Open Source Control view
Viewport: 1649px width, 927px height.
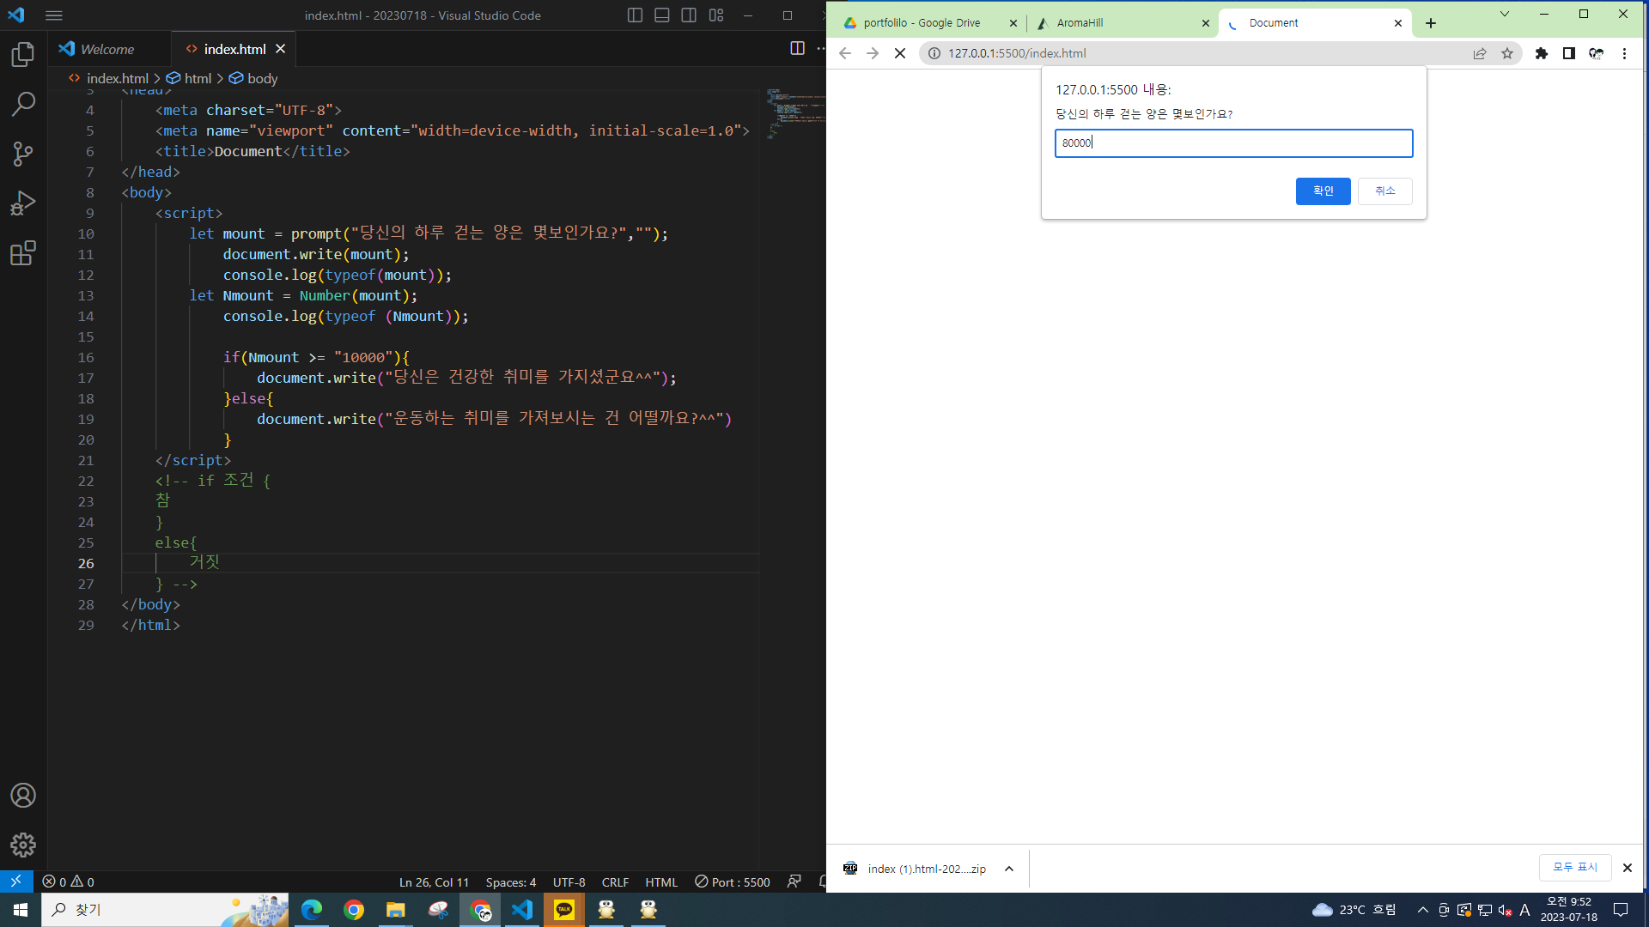click(23, 154)
